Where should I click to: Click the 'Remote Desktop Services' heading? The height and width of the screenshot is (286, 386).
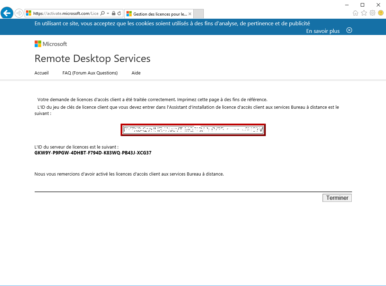92,59
